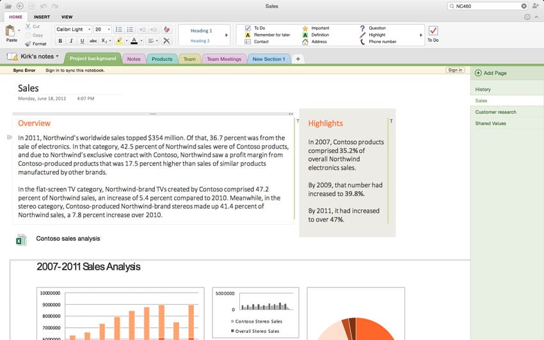
Task: Toggle bold formatting
Action: 60,41
